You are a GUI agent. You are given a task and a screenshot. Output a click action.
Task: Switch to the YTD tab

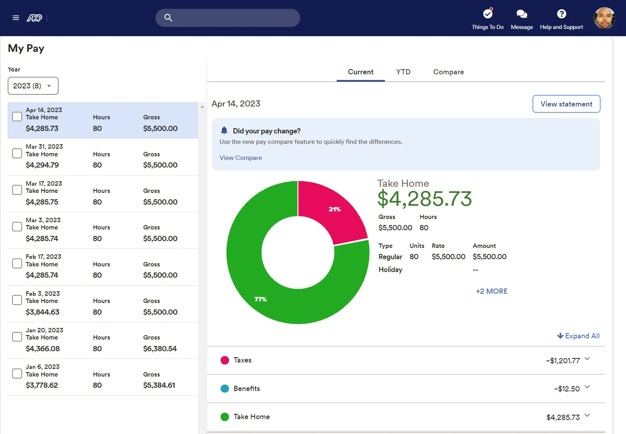[x=403, y=72]
